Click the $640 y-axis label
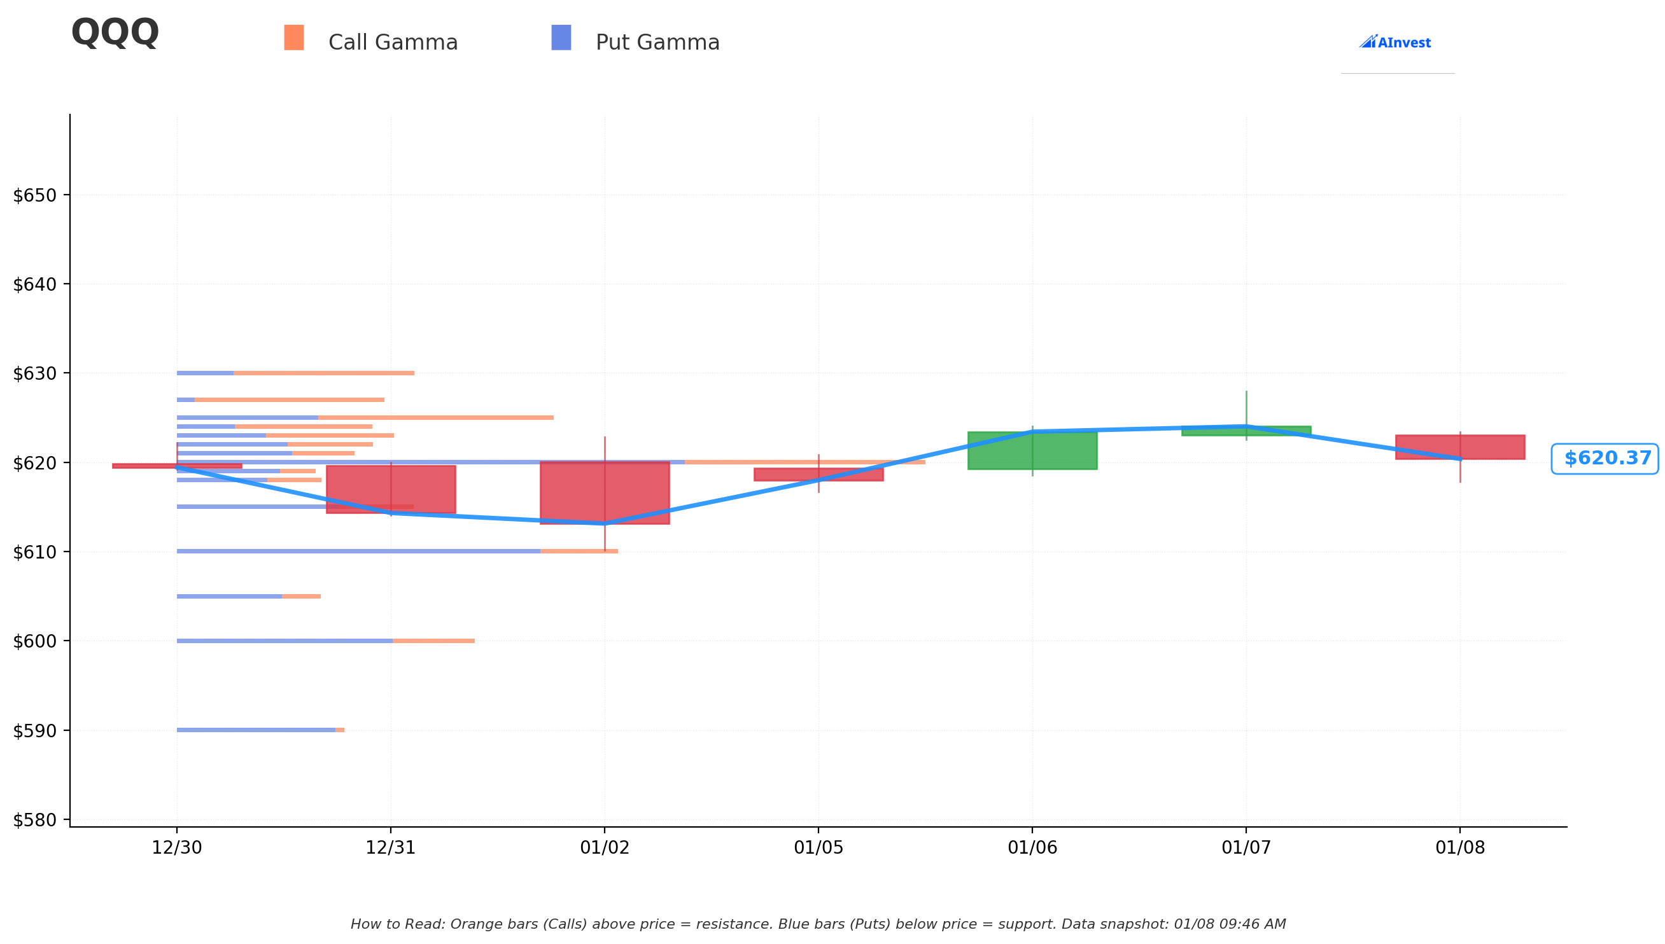This screenshot has height=944, width=1665. (34, 284)
